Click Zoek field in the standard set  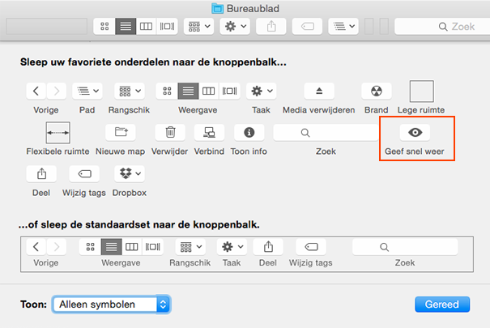tap(405, 247)
